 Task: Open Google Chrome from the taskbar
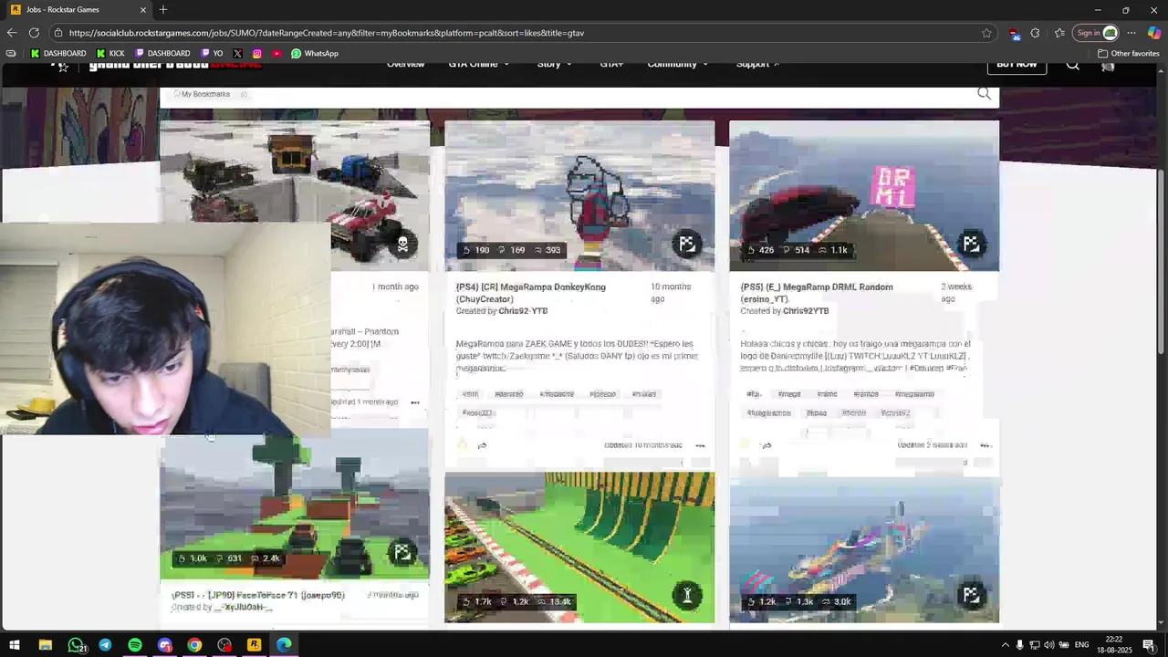click(194, 645)
